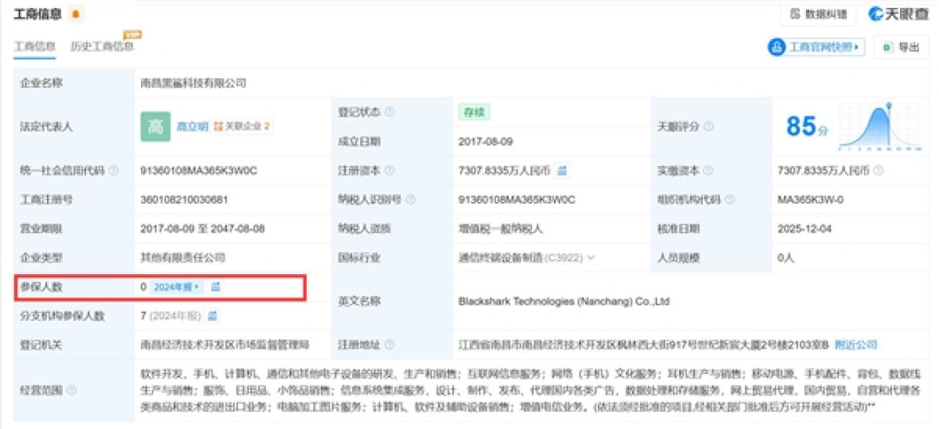This screenshot has height=429, width=939.
Task: Click the 天眼查 logo
Action: (x=898, y=14)
